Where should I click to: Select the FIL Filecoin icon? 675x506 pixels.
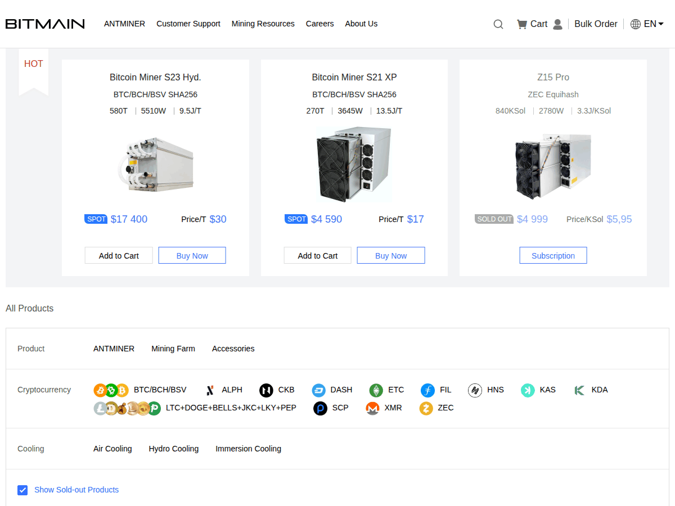pos(429,390)
